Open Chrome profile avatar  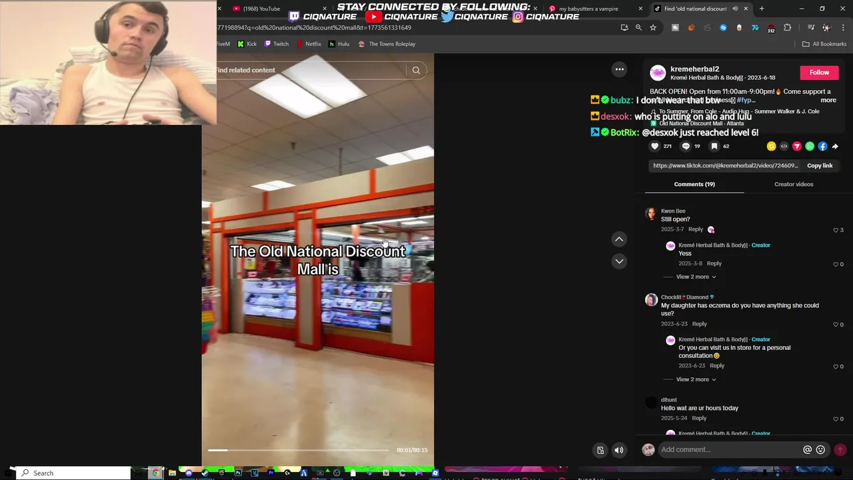tap(826, 27)
